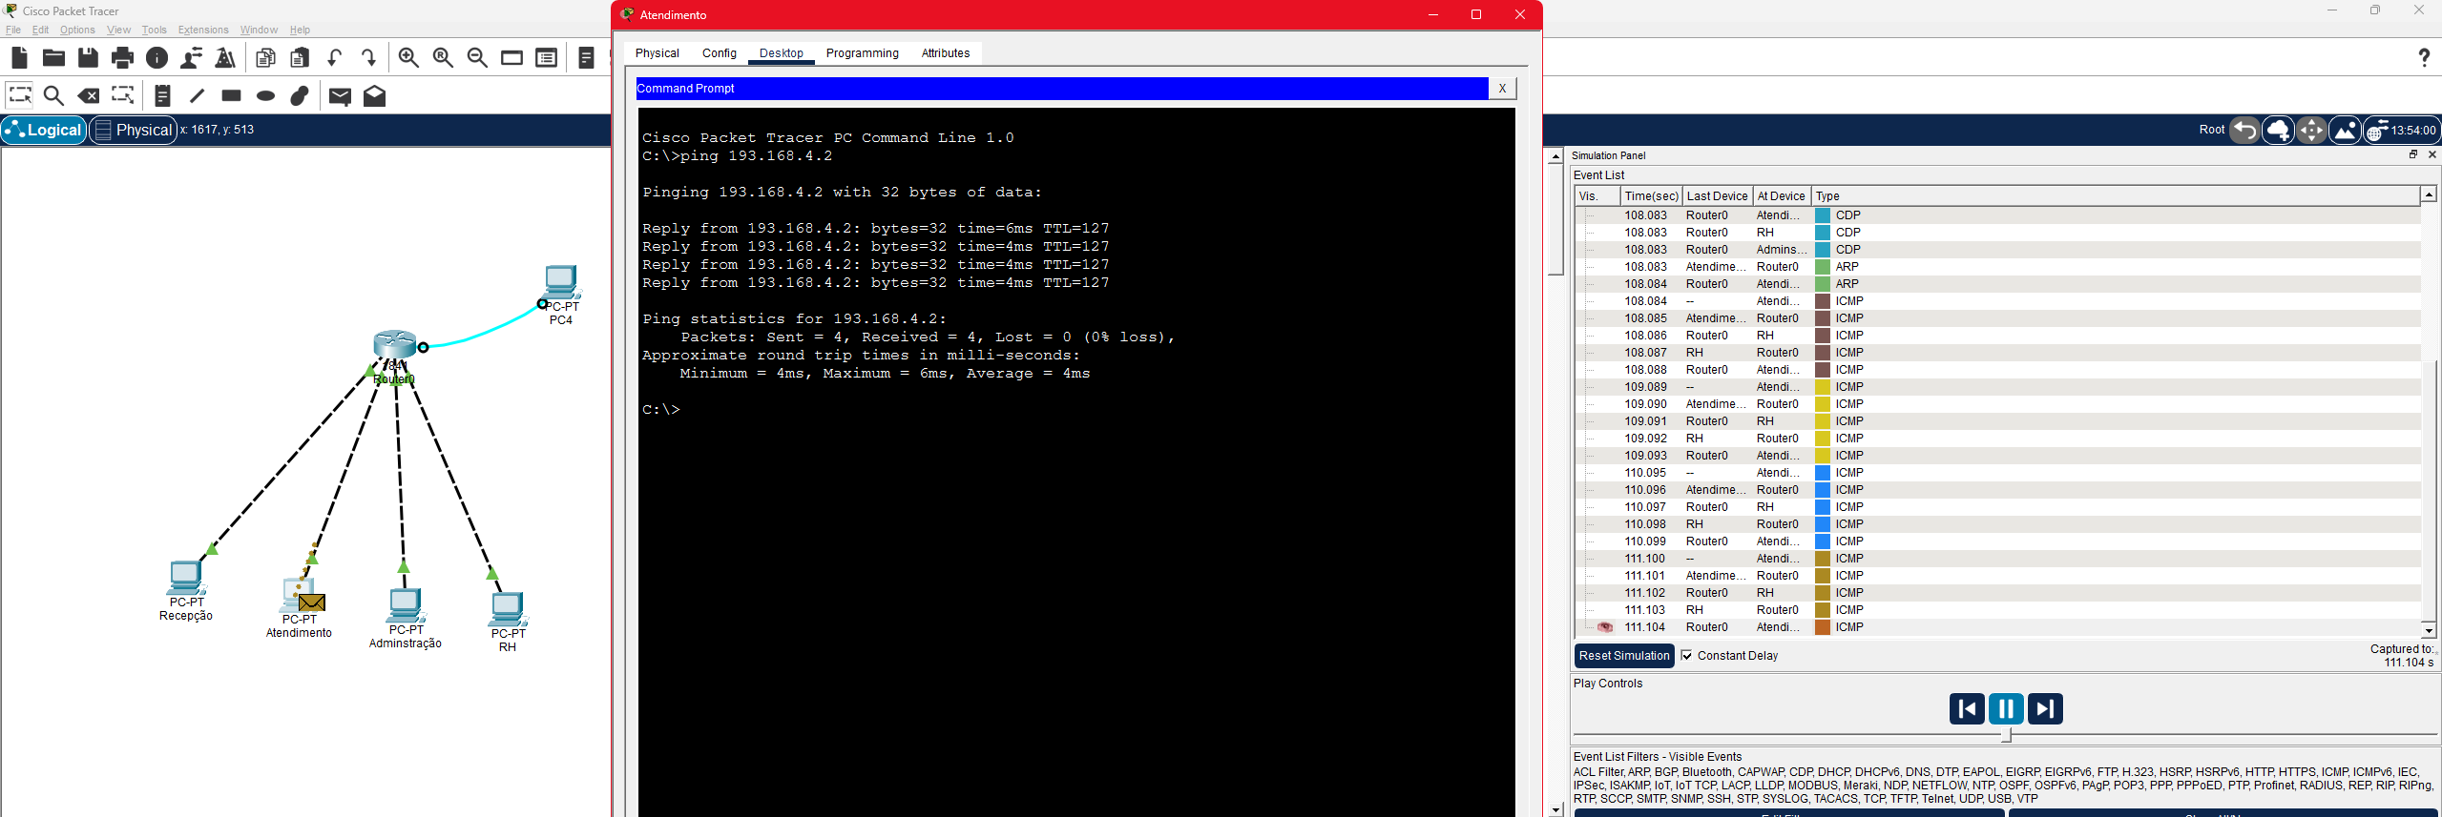Pause the simulation playback
The height and width of the screenshot is (817, 2442).
(2006, 708)
